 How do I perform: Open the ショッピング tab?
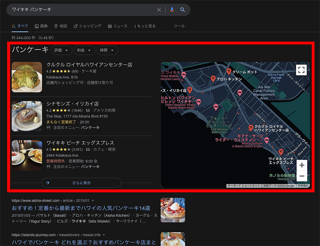[88, 26]
